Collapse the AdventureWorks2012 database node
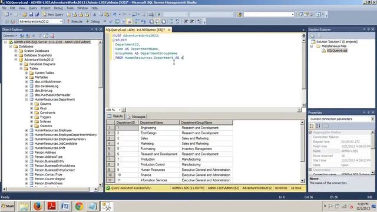 tap(16, 59)
